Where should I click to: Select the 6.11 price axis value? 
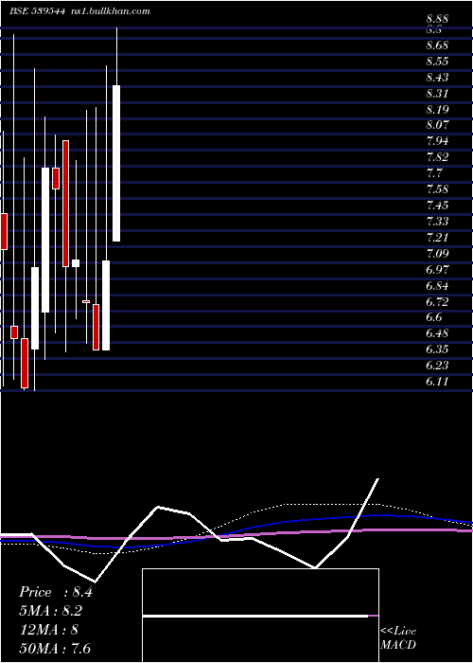click(437, 382)
